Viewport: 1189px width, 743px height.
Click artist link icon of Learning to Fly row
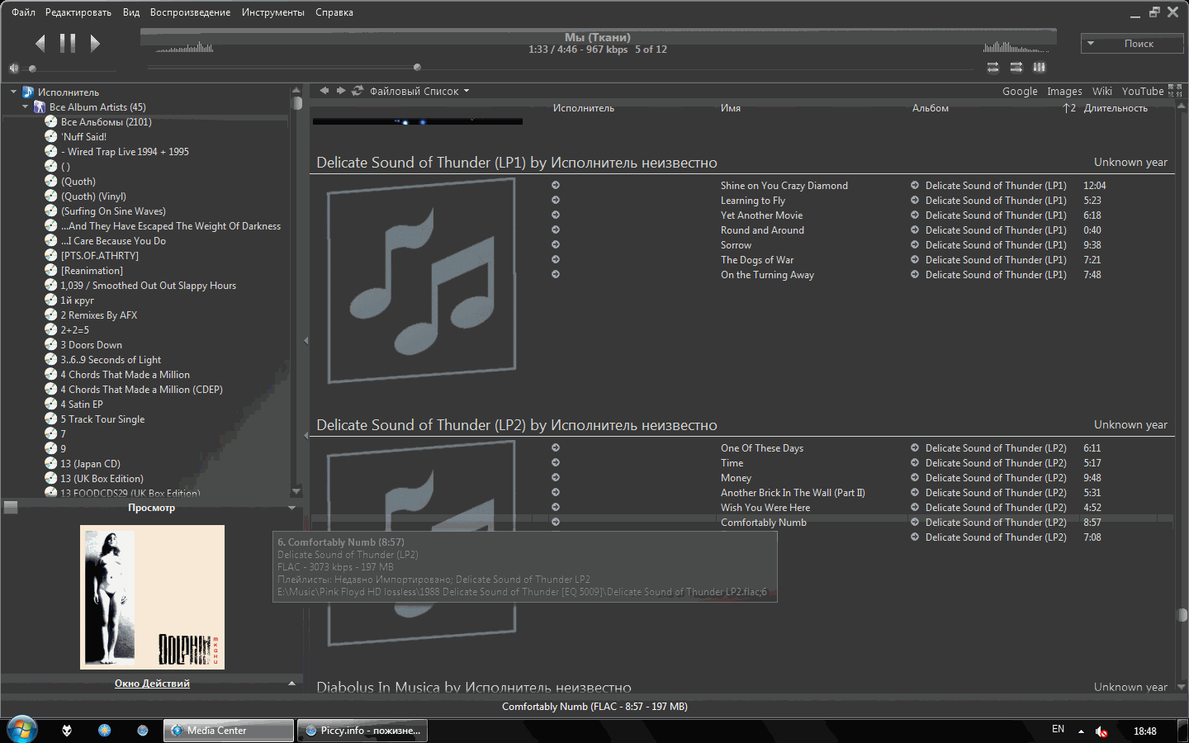[556, 200]
